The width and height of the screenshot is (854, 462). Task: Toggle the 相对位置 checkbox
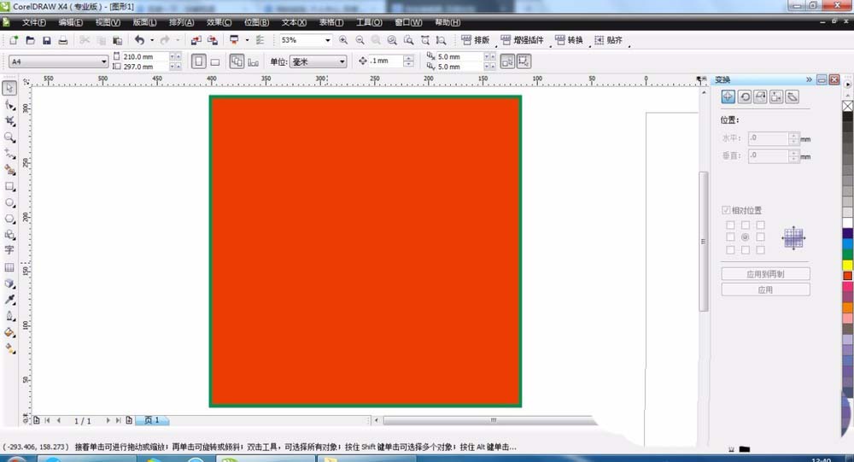pyautogui.click(x=726, y=210)
